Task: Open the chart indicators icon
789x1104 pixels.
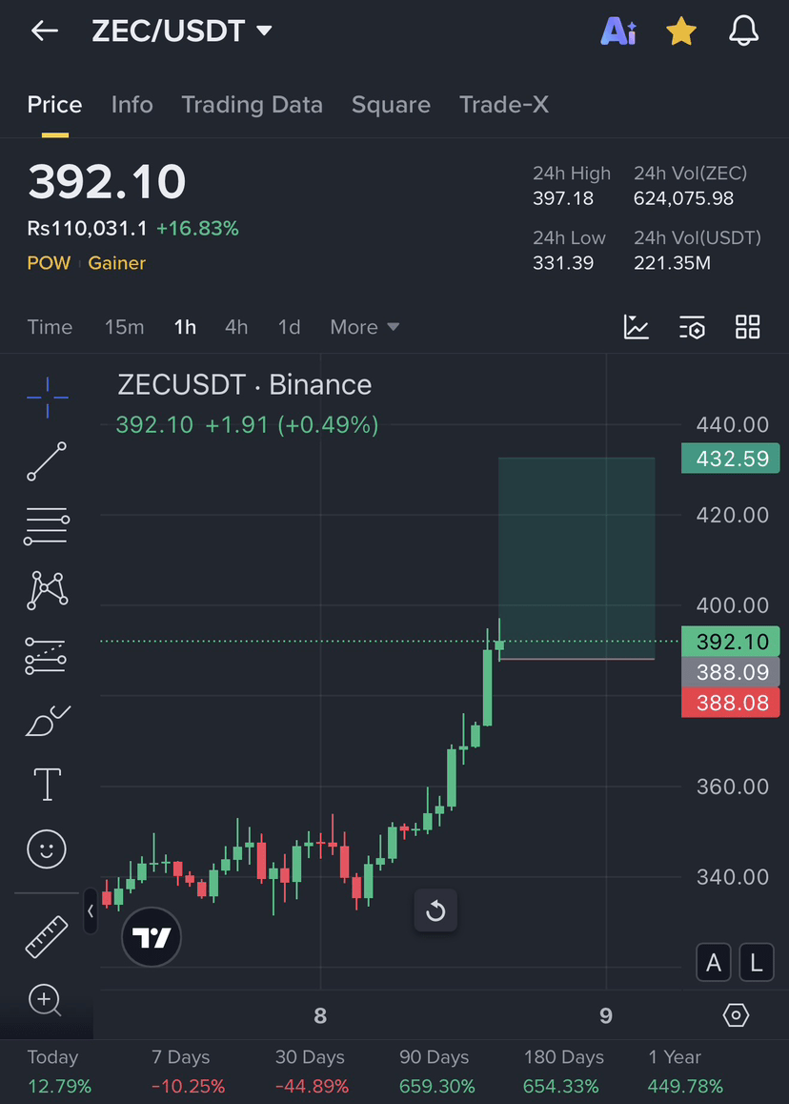Action: tap(637, 327)
